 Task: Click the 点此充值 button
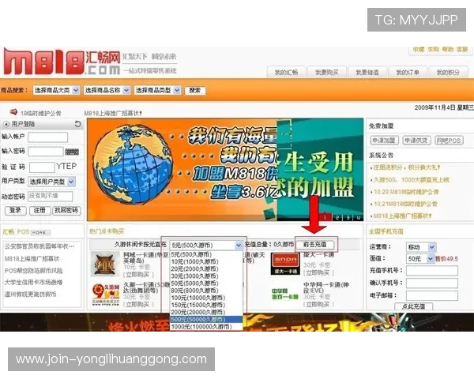(x=413, y=306)
